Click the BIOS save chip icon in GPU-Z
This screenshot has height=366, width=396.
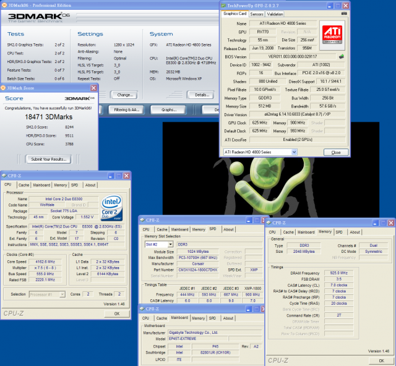(342, 56)
